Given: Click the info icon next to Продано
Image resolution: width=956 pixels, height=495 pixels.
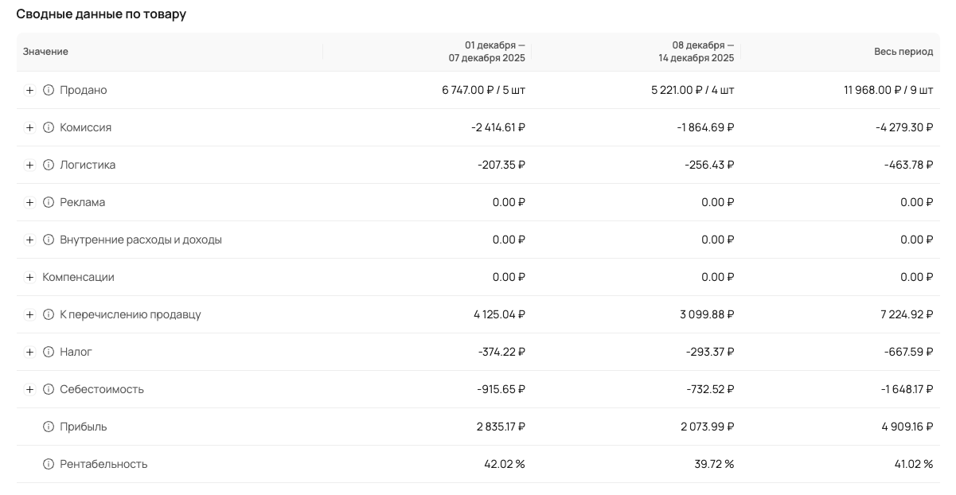Looking at the screenshot, I should 49,90.
